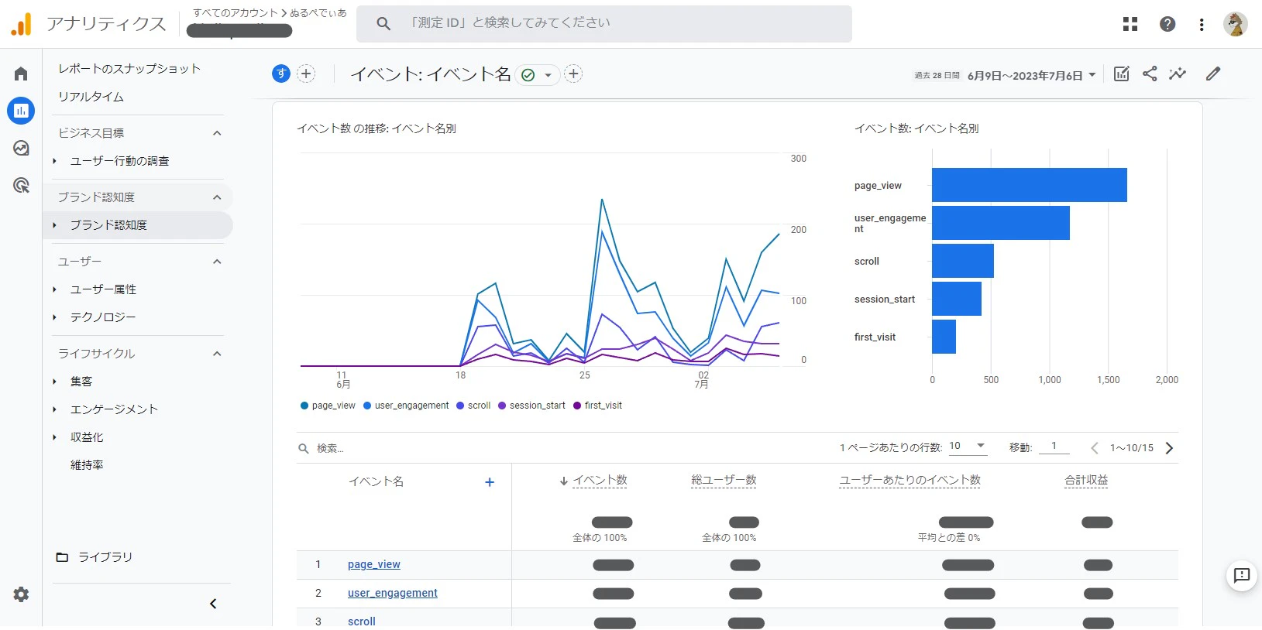
Task: Sort by 合計収益 column header
Action: point(1086,481)
